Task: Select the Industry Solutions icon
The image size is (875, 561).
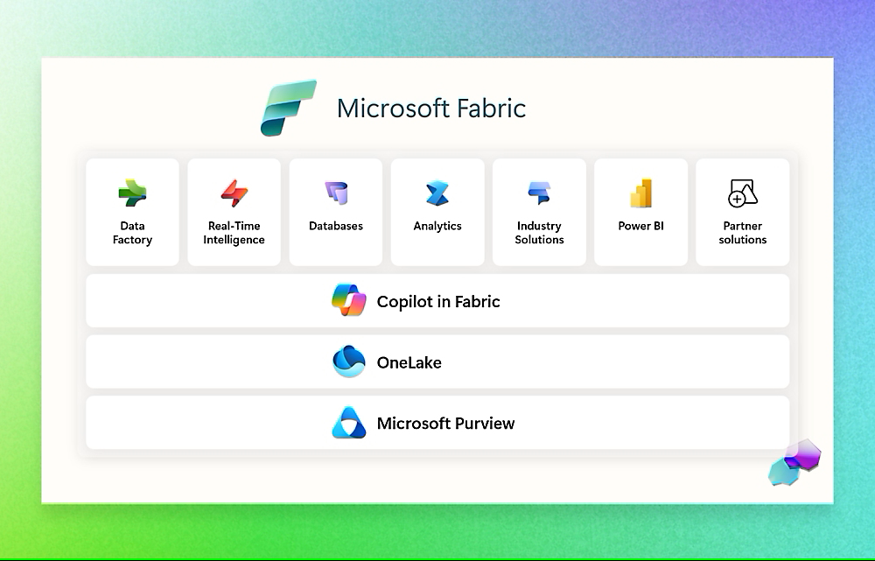Action: (x=538, y=192)
